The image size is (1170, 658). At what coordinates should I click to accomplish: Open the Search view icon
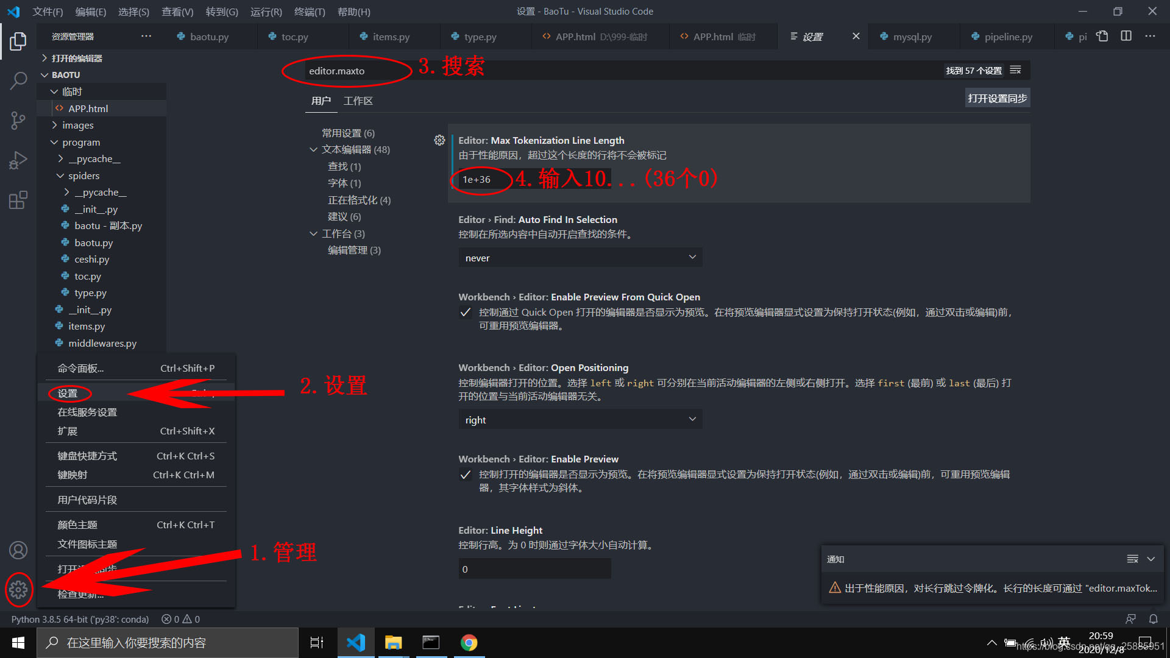pyautogui.click(x=18, y=80)
